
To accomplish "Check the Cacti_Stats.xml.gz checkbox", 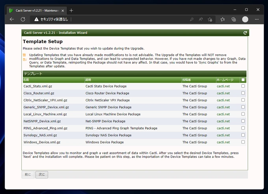I will click(243, 86).
